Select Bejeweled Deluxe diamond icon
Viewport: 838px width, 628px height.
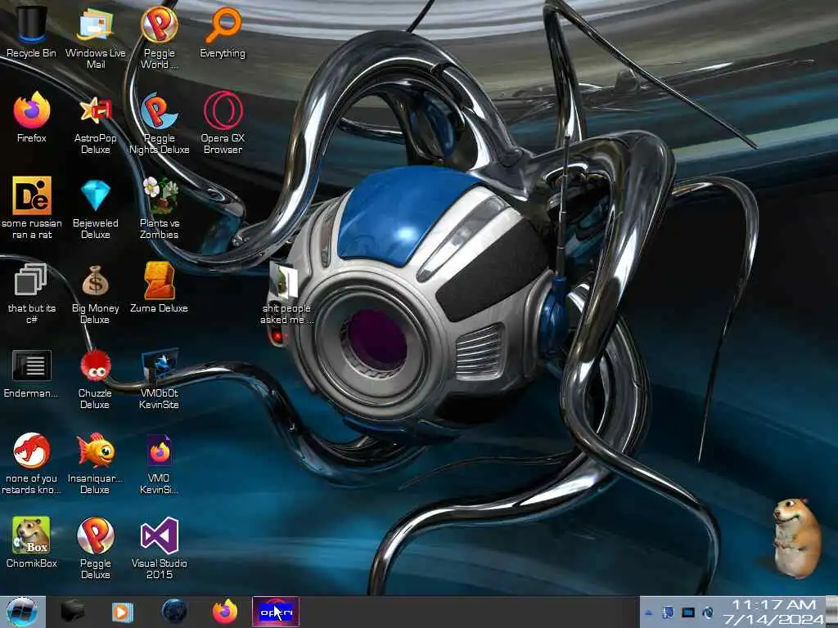click(95, 208)
